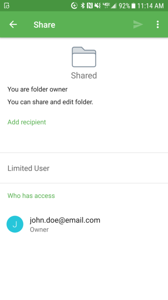Tap the Bluetooth status icon
The height and width of the screenshot is (300, 168).
83,6
